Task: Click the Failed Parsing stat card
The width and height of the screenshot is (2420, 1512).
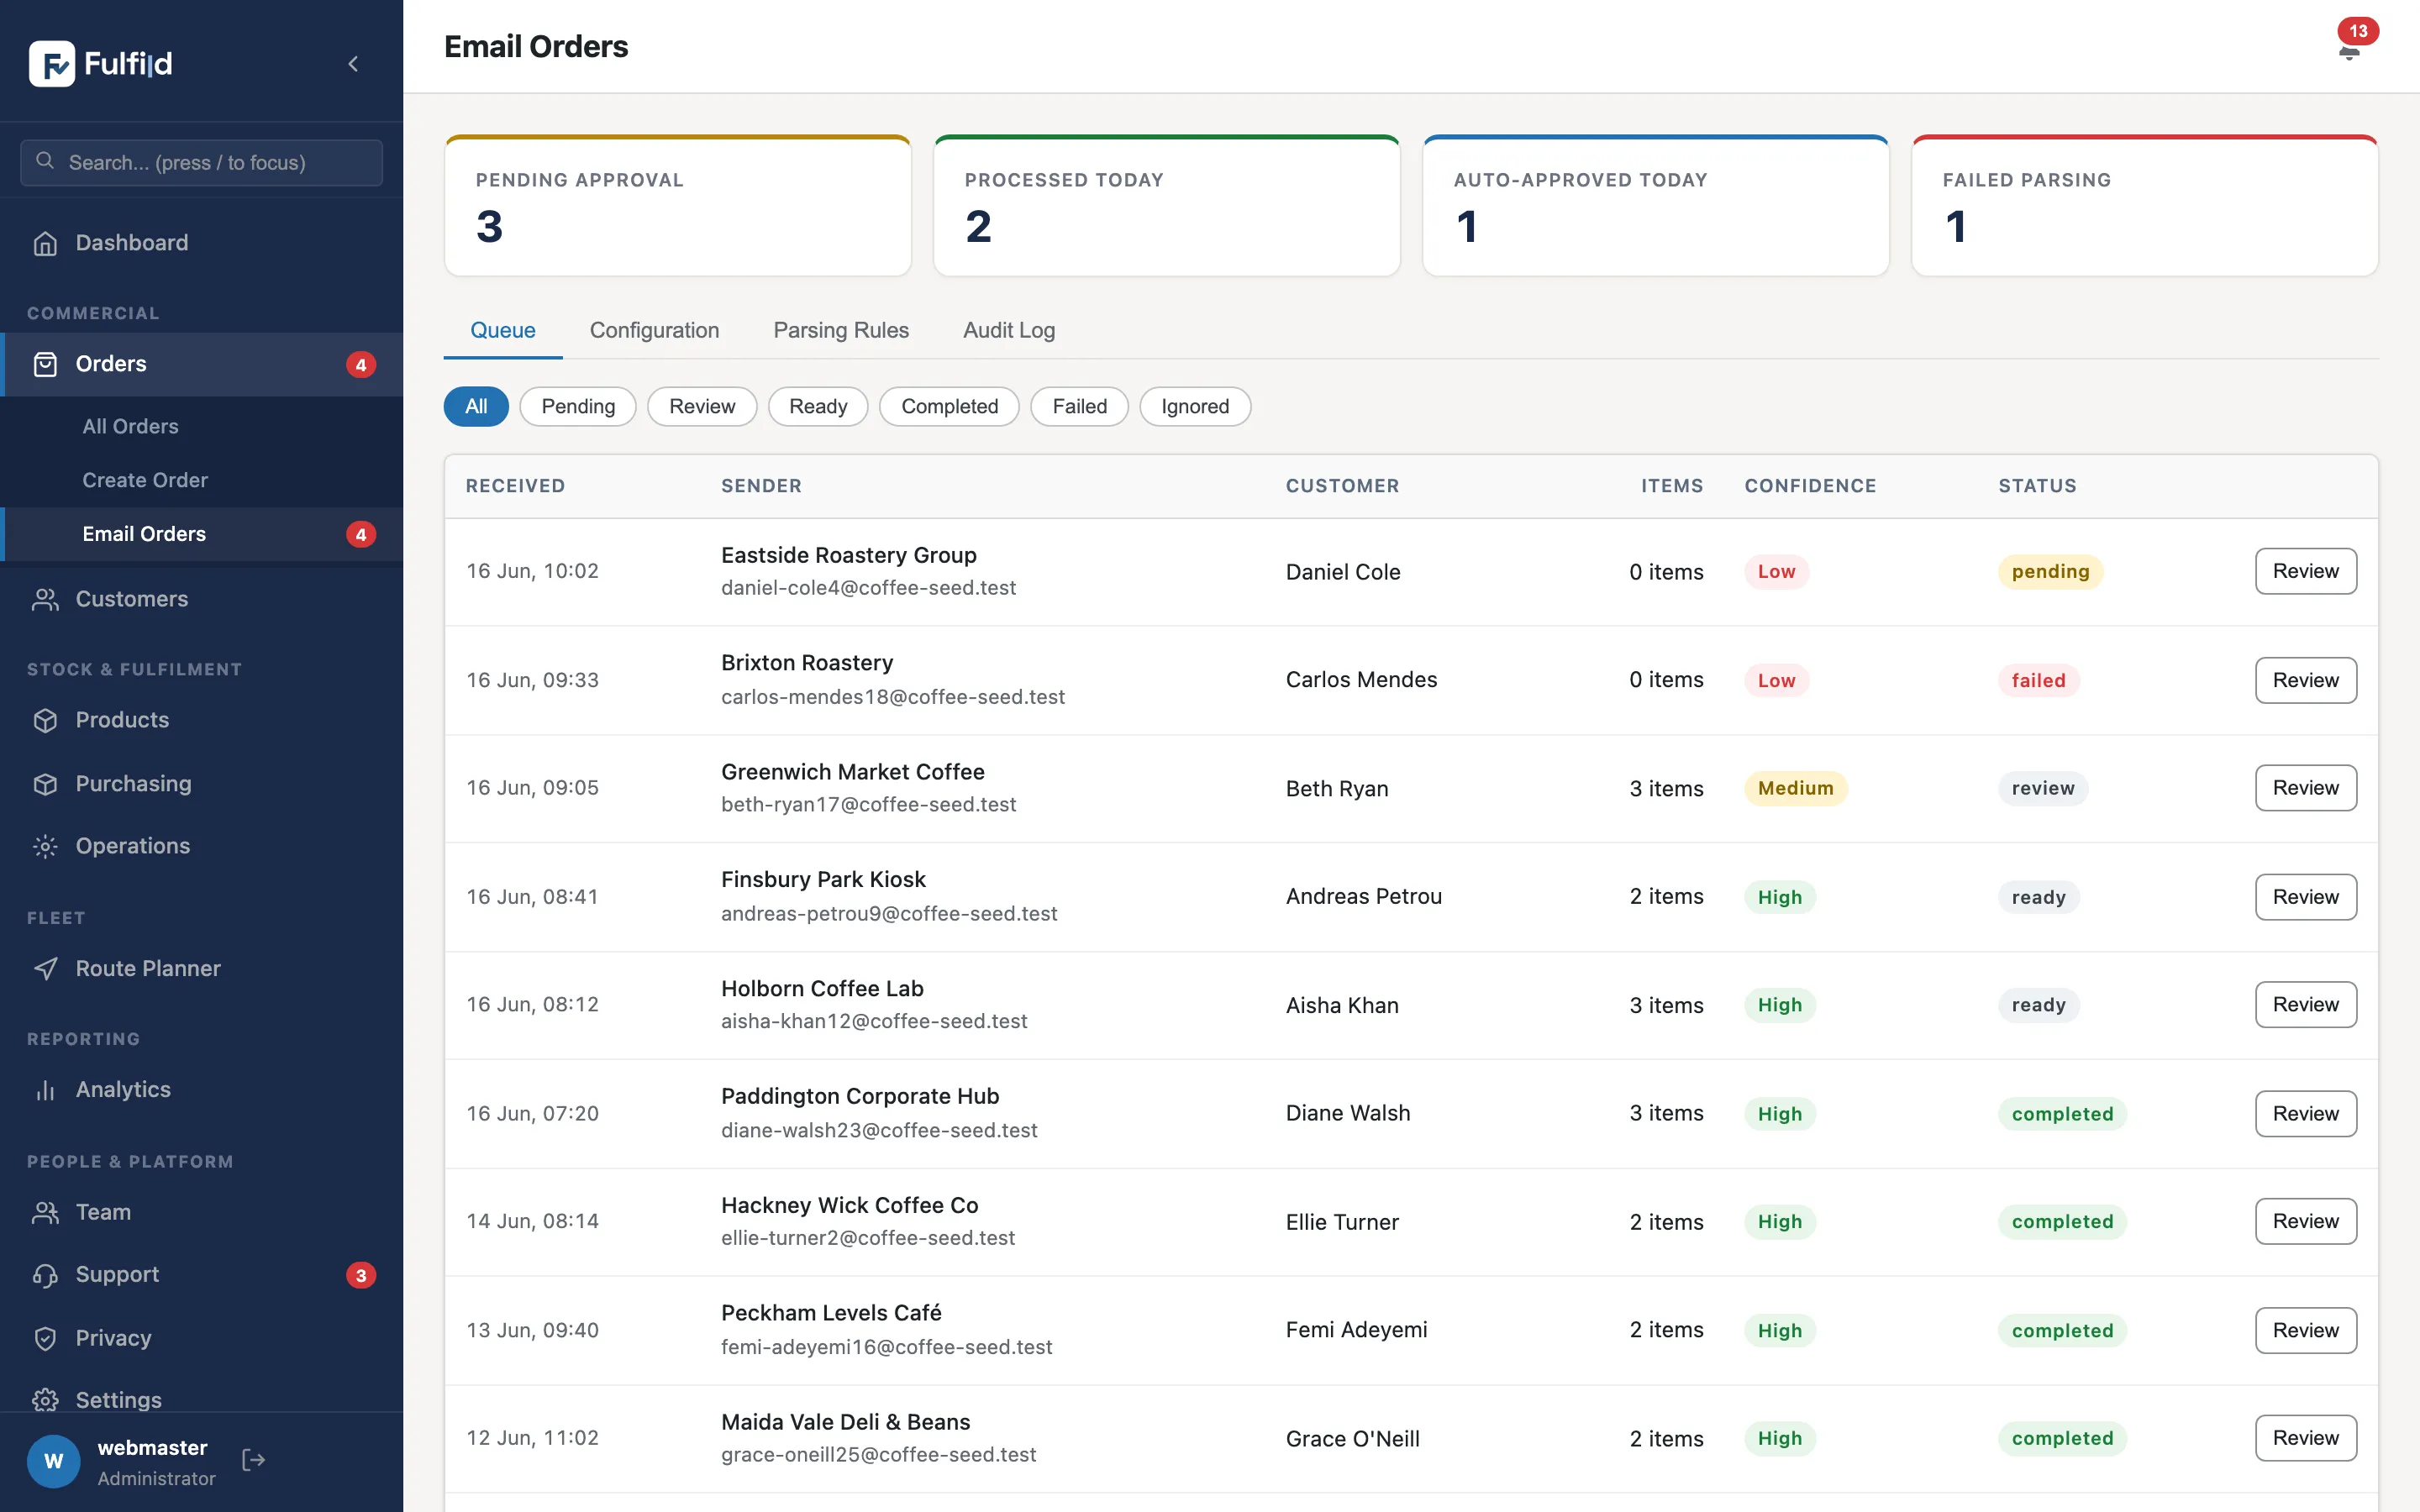Action: (2145, 206)
